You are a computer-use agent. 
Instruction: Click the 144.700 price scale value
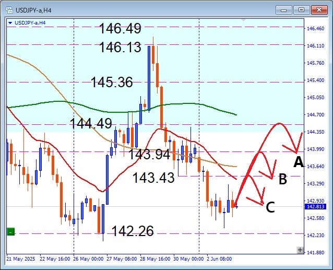coord(316,114)
